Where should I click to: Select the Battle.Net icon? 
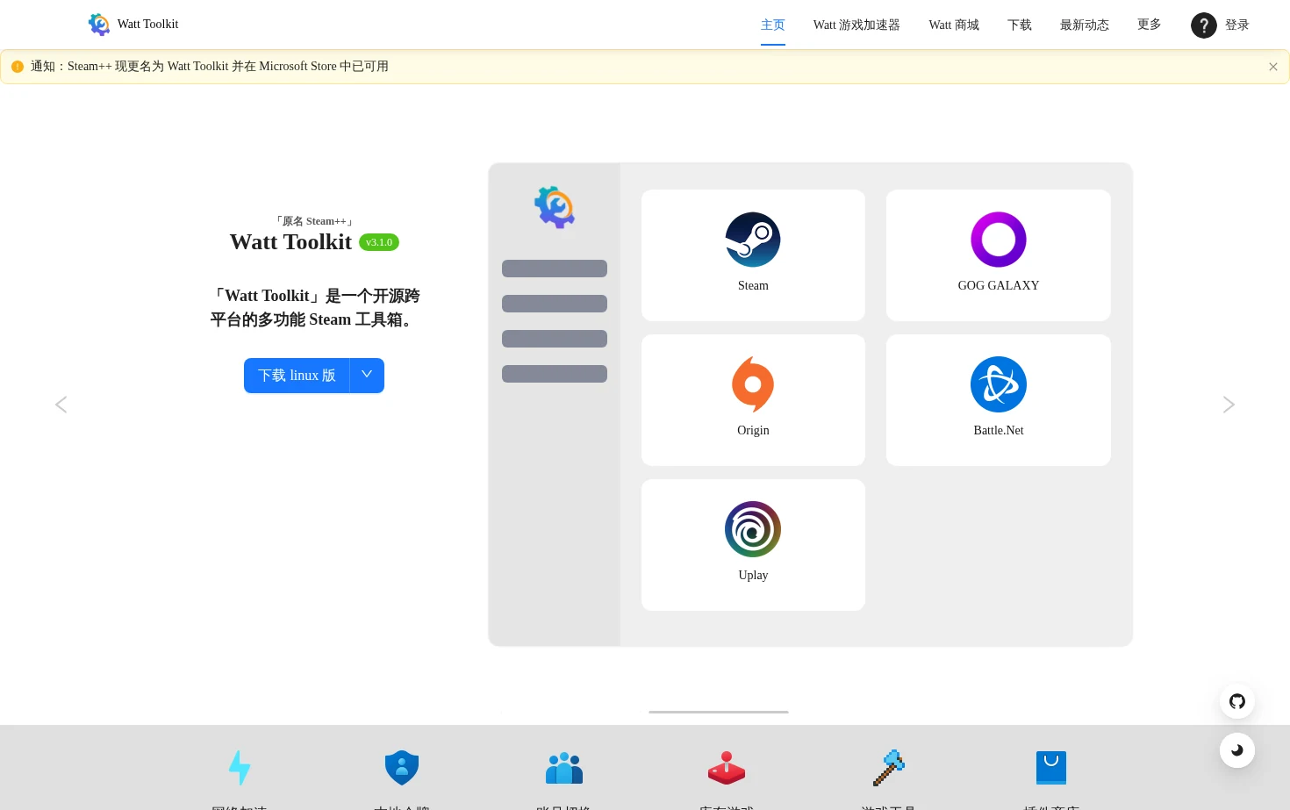999,384
